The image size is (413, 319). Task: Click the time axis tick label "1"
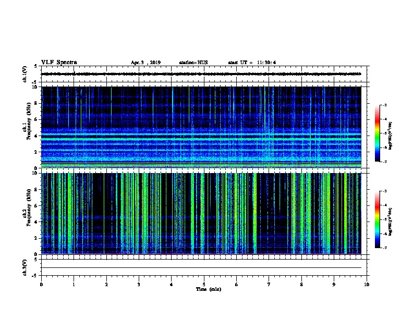[74, 285]
